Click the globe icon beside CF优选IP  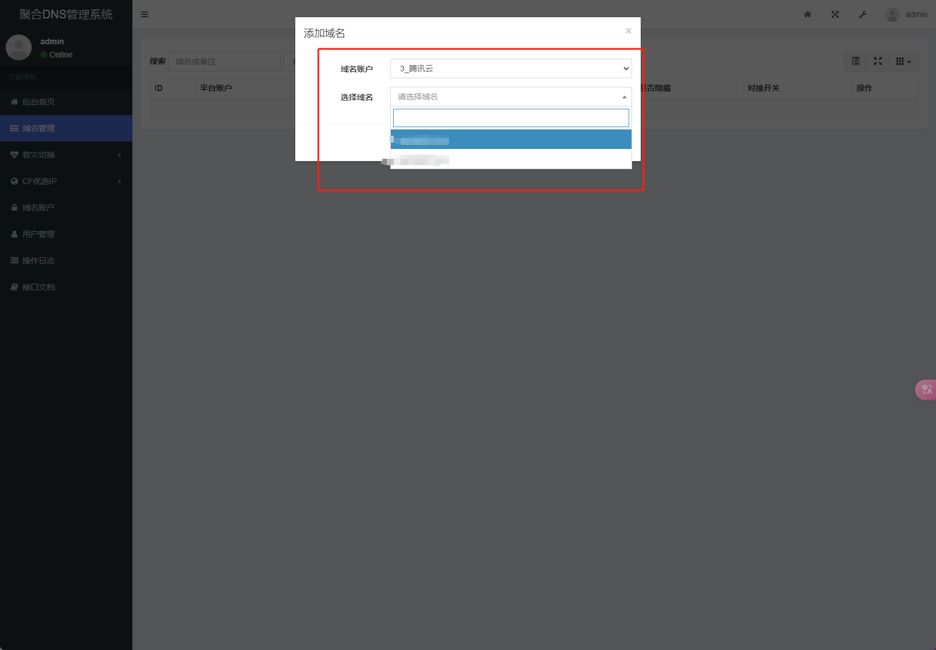(x=14, y=181)
